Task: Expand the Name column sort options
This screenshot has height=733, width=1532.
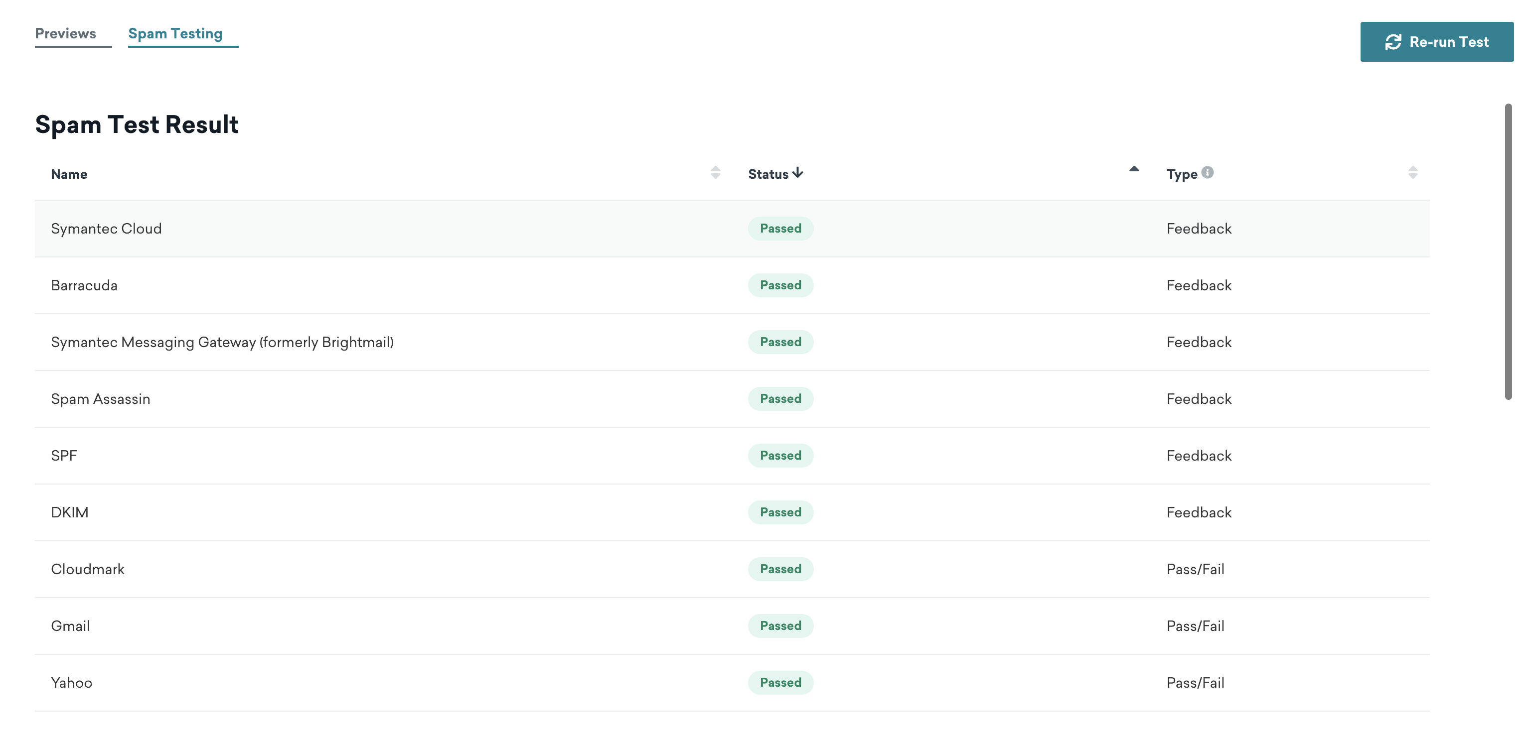Action: (x=716, y=173)
